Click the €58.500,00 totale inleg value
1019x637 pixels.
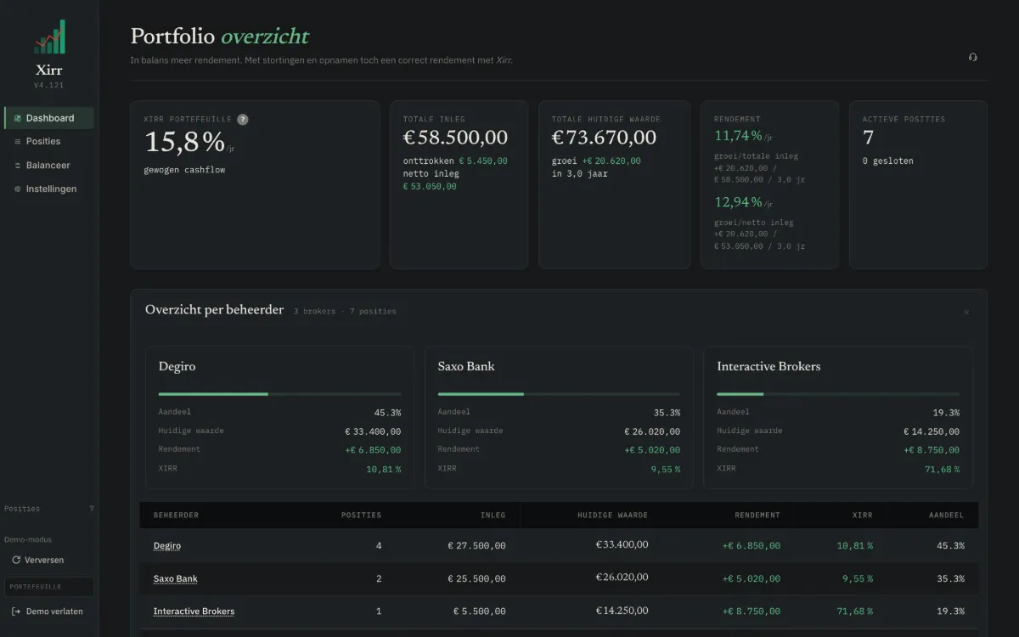coord(455,138)
